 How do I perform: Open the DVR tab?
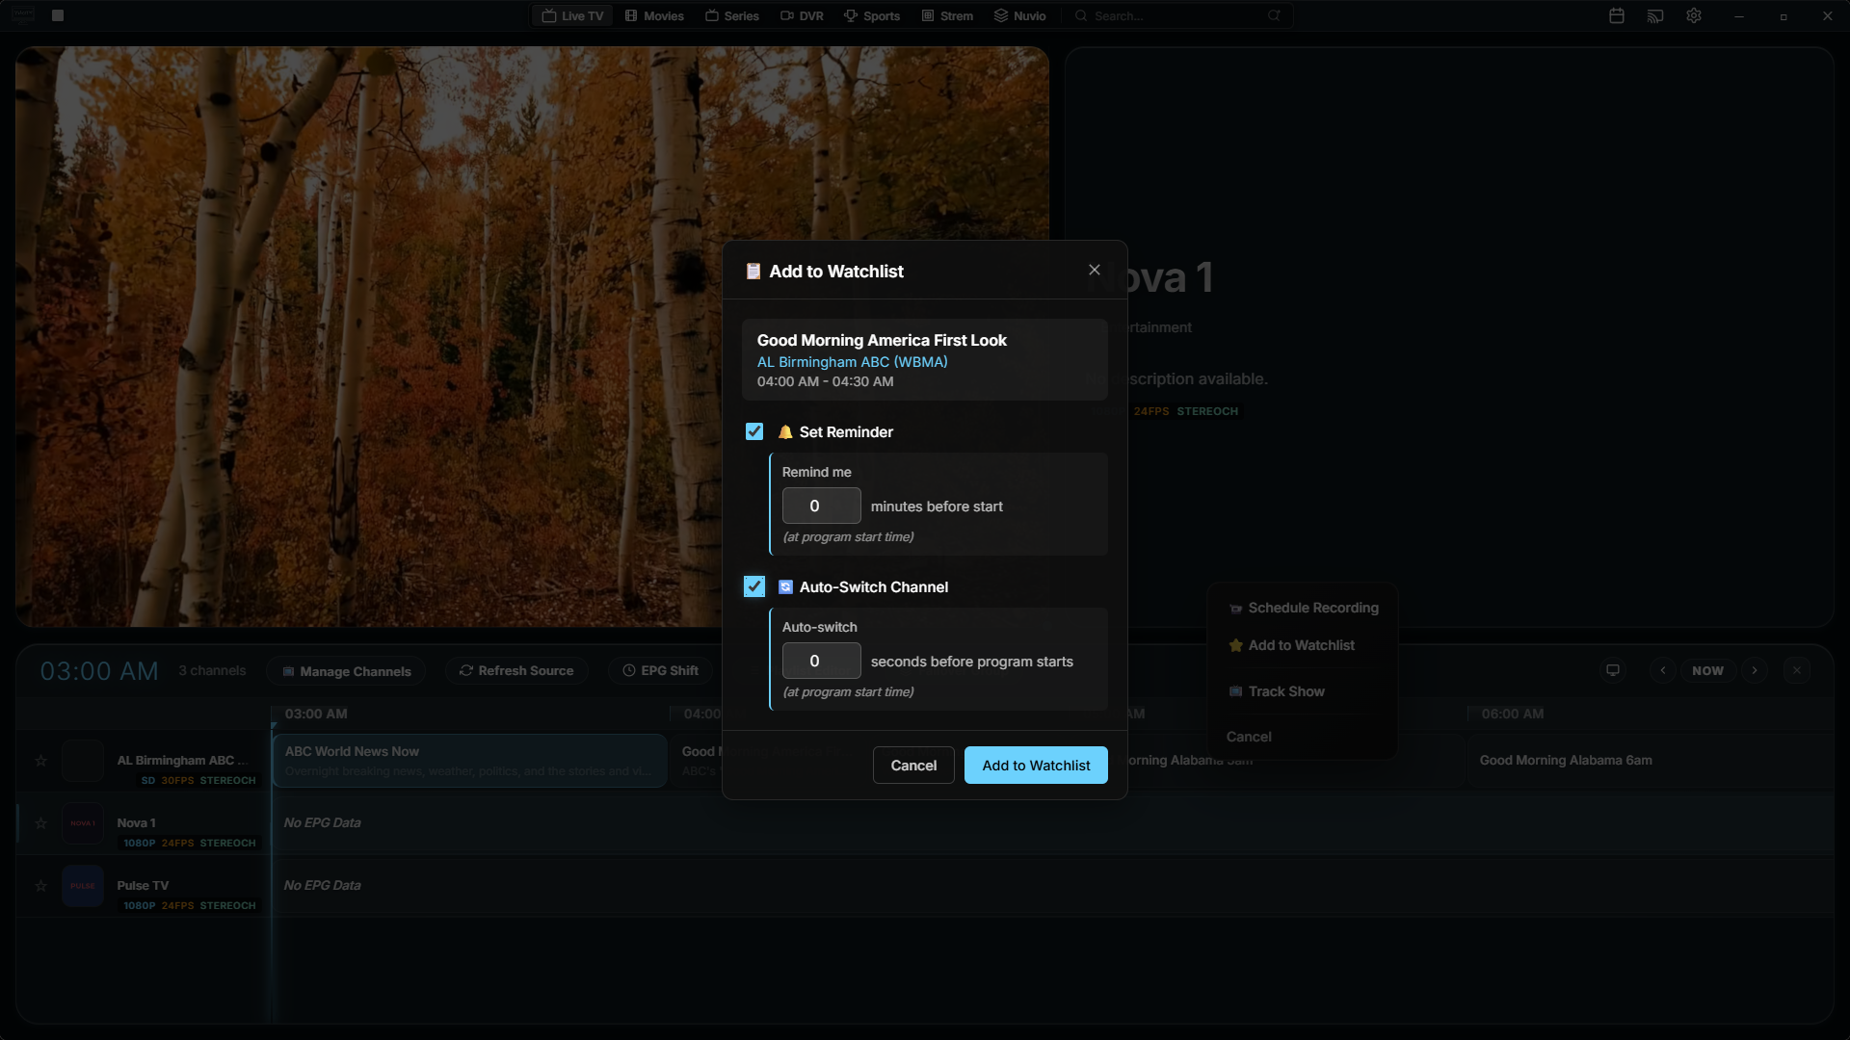802,15
